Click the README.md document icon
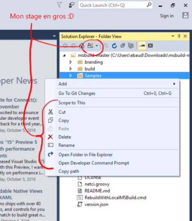This screenshot has height=221, width=192. (80, 191)
